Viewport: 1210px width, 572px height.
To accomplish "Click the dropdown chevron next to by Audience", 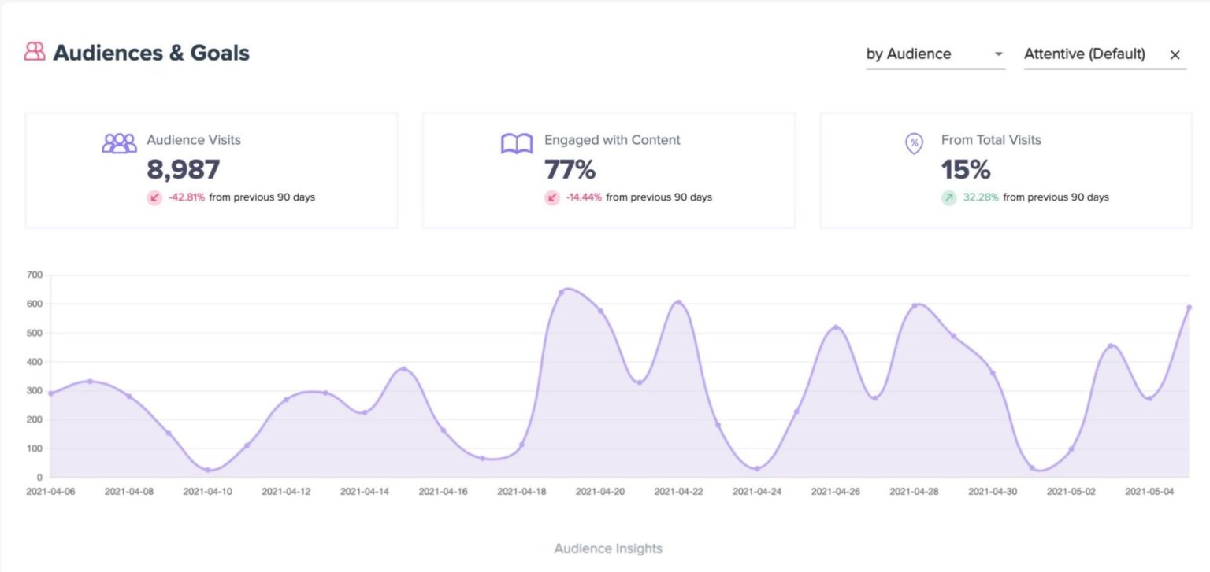I will 998,54.
